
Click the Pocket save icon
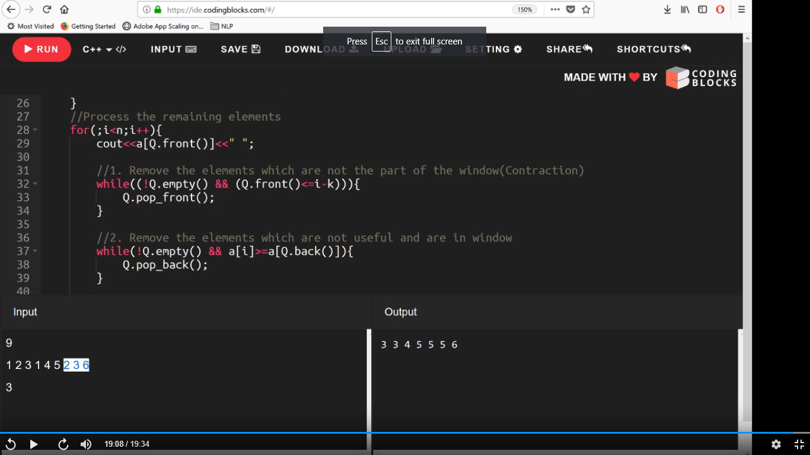pyautogui.click(x=570, y=9)
